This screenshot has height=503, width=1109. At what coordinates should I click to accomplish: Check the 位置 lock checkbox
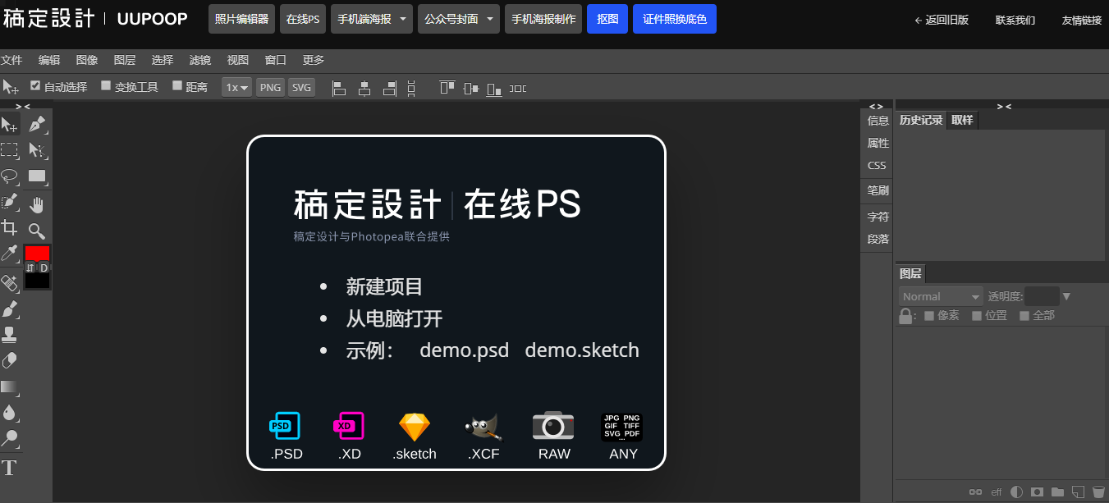pyautogui.click(x=977, y=315)
